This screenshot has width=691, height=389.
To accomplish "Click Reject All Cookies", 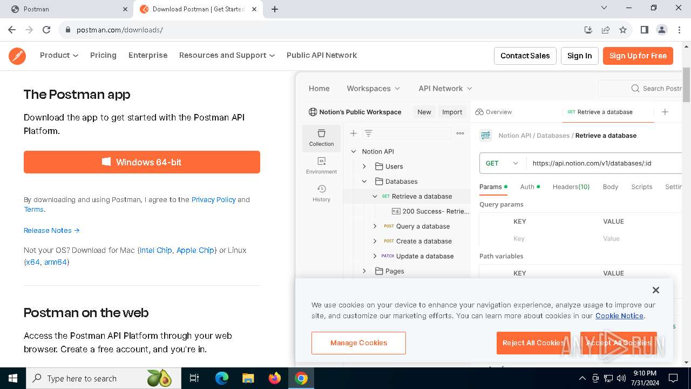I will point(533,343).
